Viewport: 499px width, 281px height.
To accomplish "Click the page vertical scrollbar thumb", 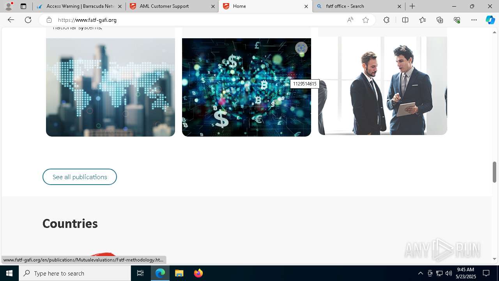I will pos(494,172).
